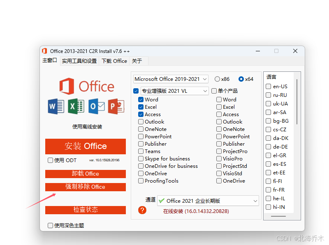The image size is (329, 245).
Task: Click the 在线安装 (16.0.14332.20828) status text
Action: 196,211
